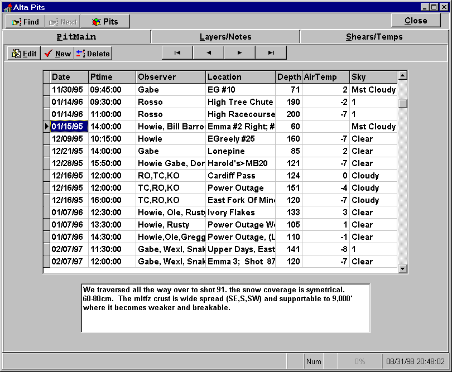Advance to the next record
Screen dimensions: 452x372
[240, 53]
